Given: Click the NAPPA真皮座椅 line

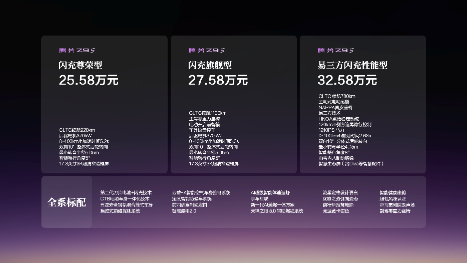Looking at the screenshot, I should tap(335, 107).
